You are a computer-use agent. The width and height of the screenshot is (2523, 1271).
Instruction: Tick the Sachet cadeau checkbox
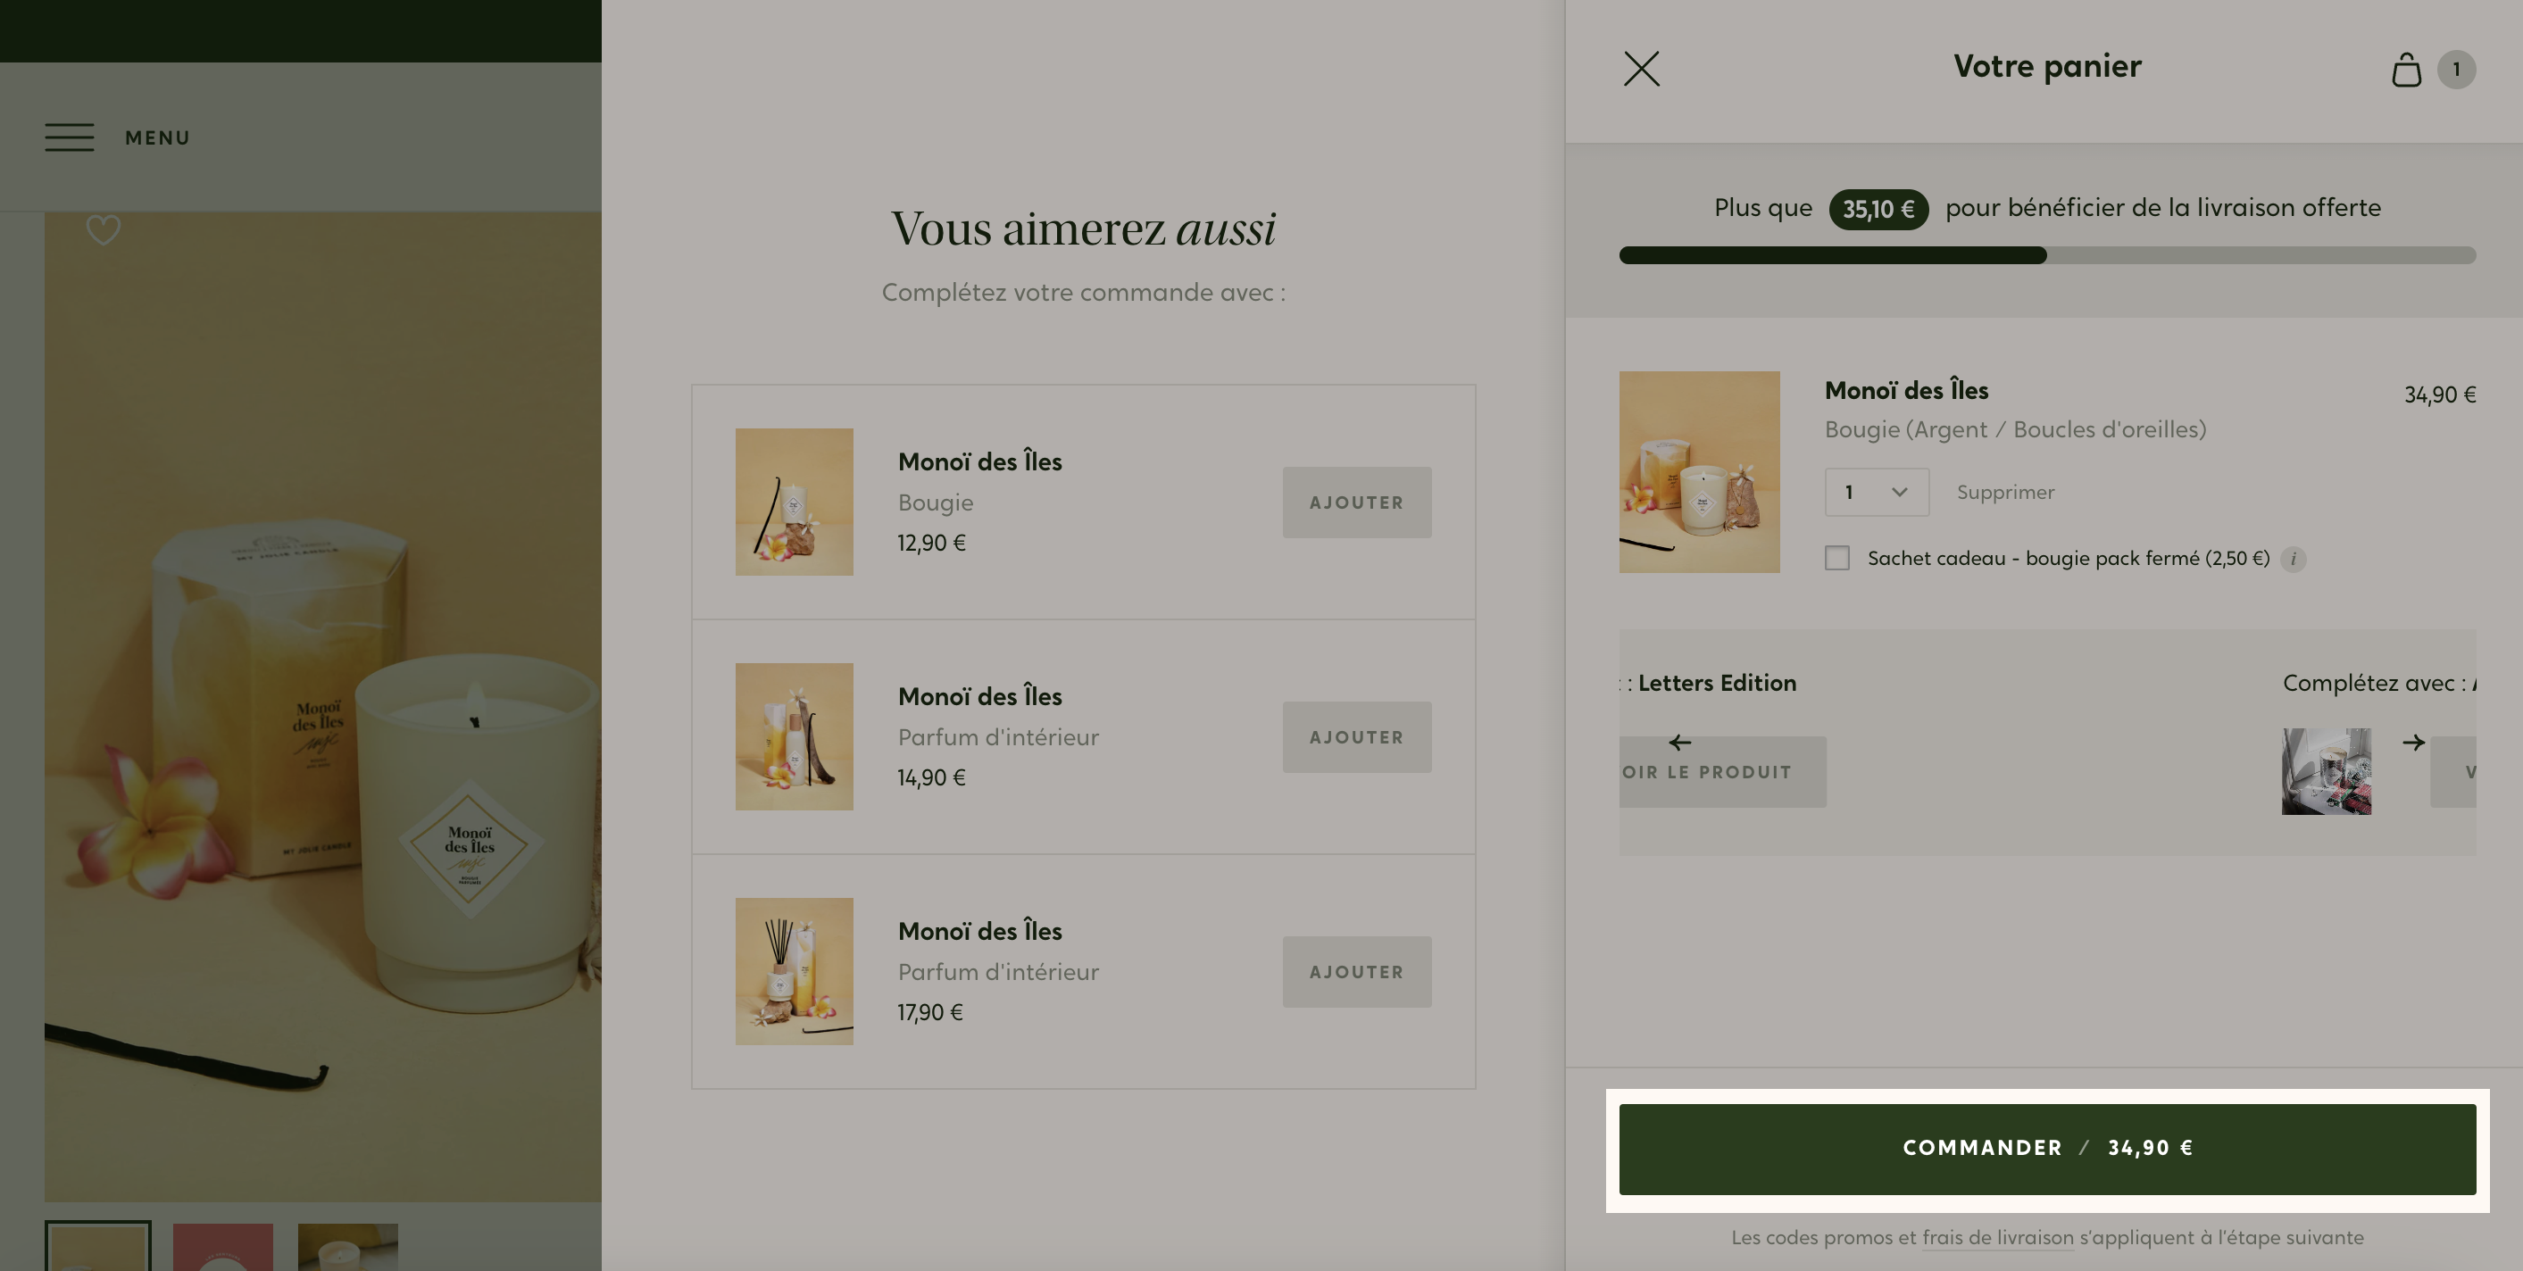pyautogui.click(x=1836, y=558)
